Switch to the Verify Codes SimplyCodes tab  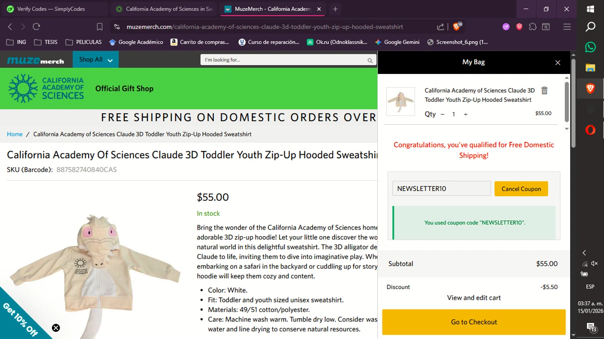pos(51,9)
